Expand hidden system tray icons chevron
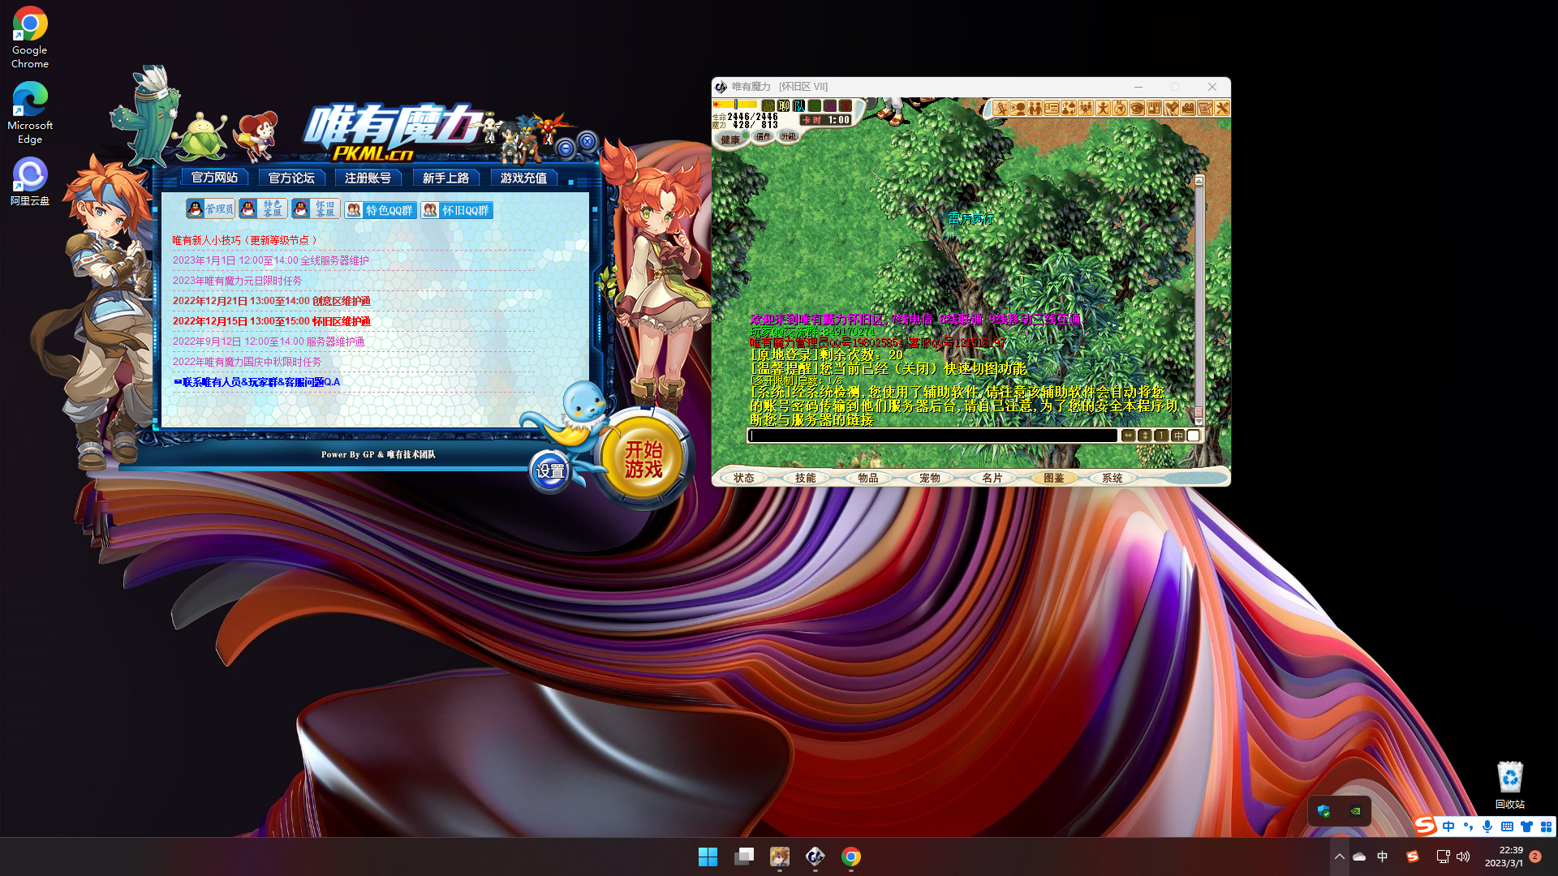Viewport: 1558px width, 876px height. 1340,857
